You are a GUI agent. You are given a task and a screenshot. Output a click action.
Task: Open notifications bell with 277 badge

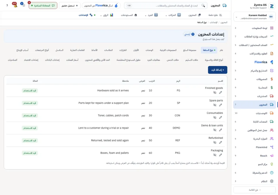pos(15,5)
